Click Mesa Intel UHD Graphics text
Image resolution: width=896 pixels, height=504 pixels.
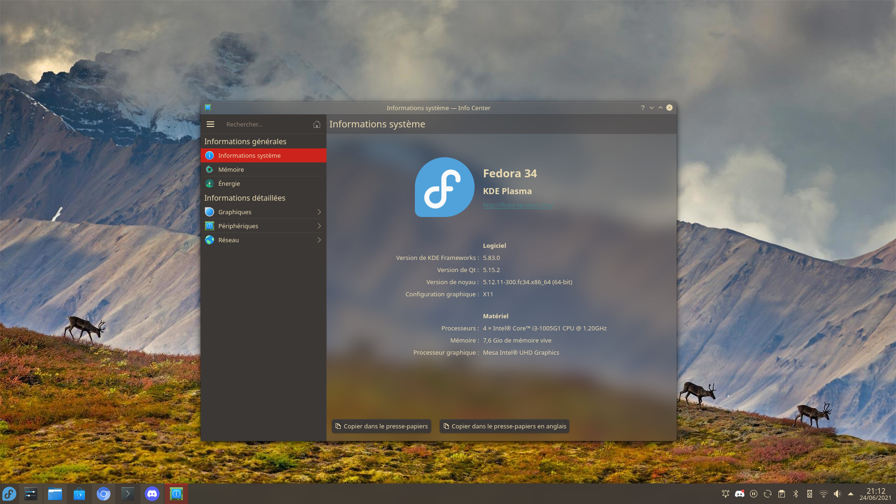[521, 352]
